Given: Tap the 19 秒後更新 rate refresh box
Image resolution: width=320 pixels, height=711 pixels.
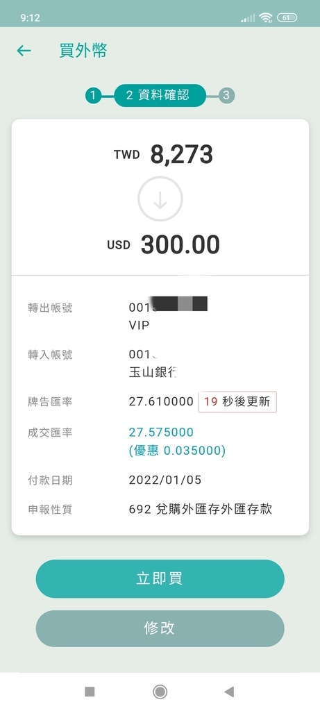Looking at the screenshot, I should click(x=237, y=402).
